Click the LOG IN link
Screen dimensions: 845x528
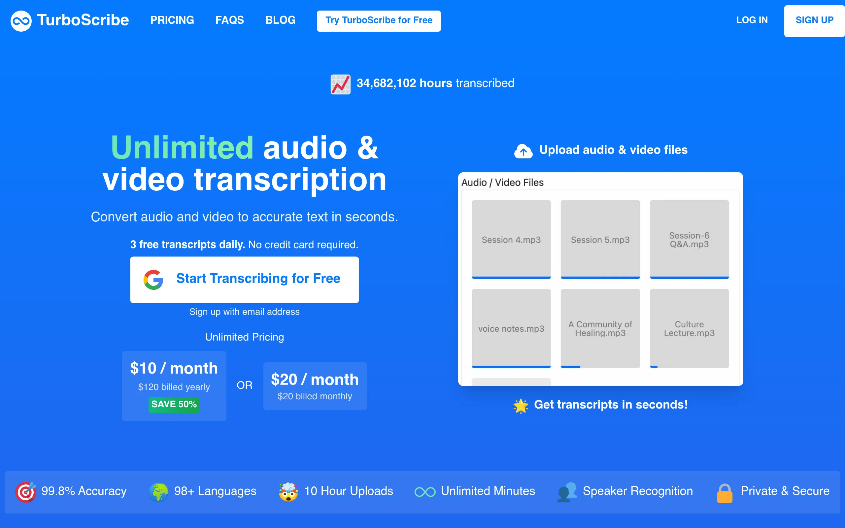752,20
